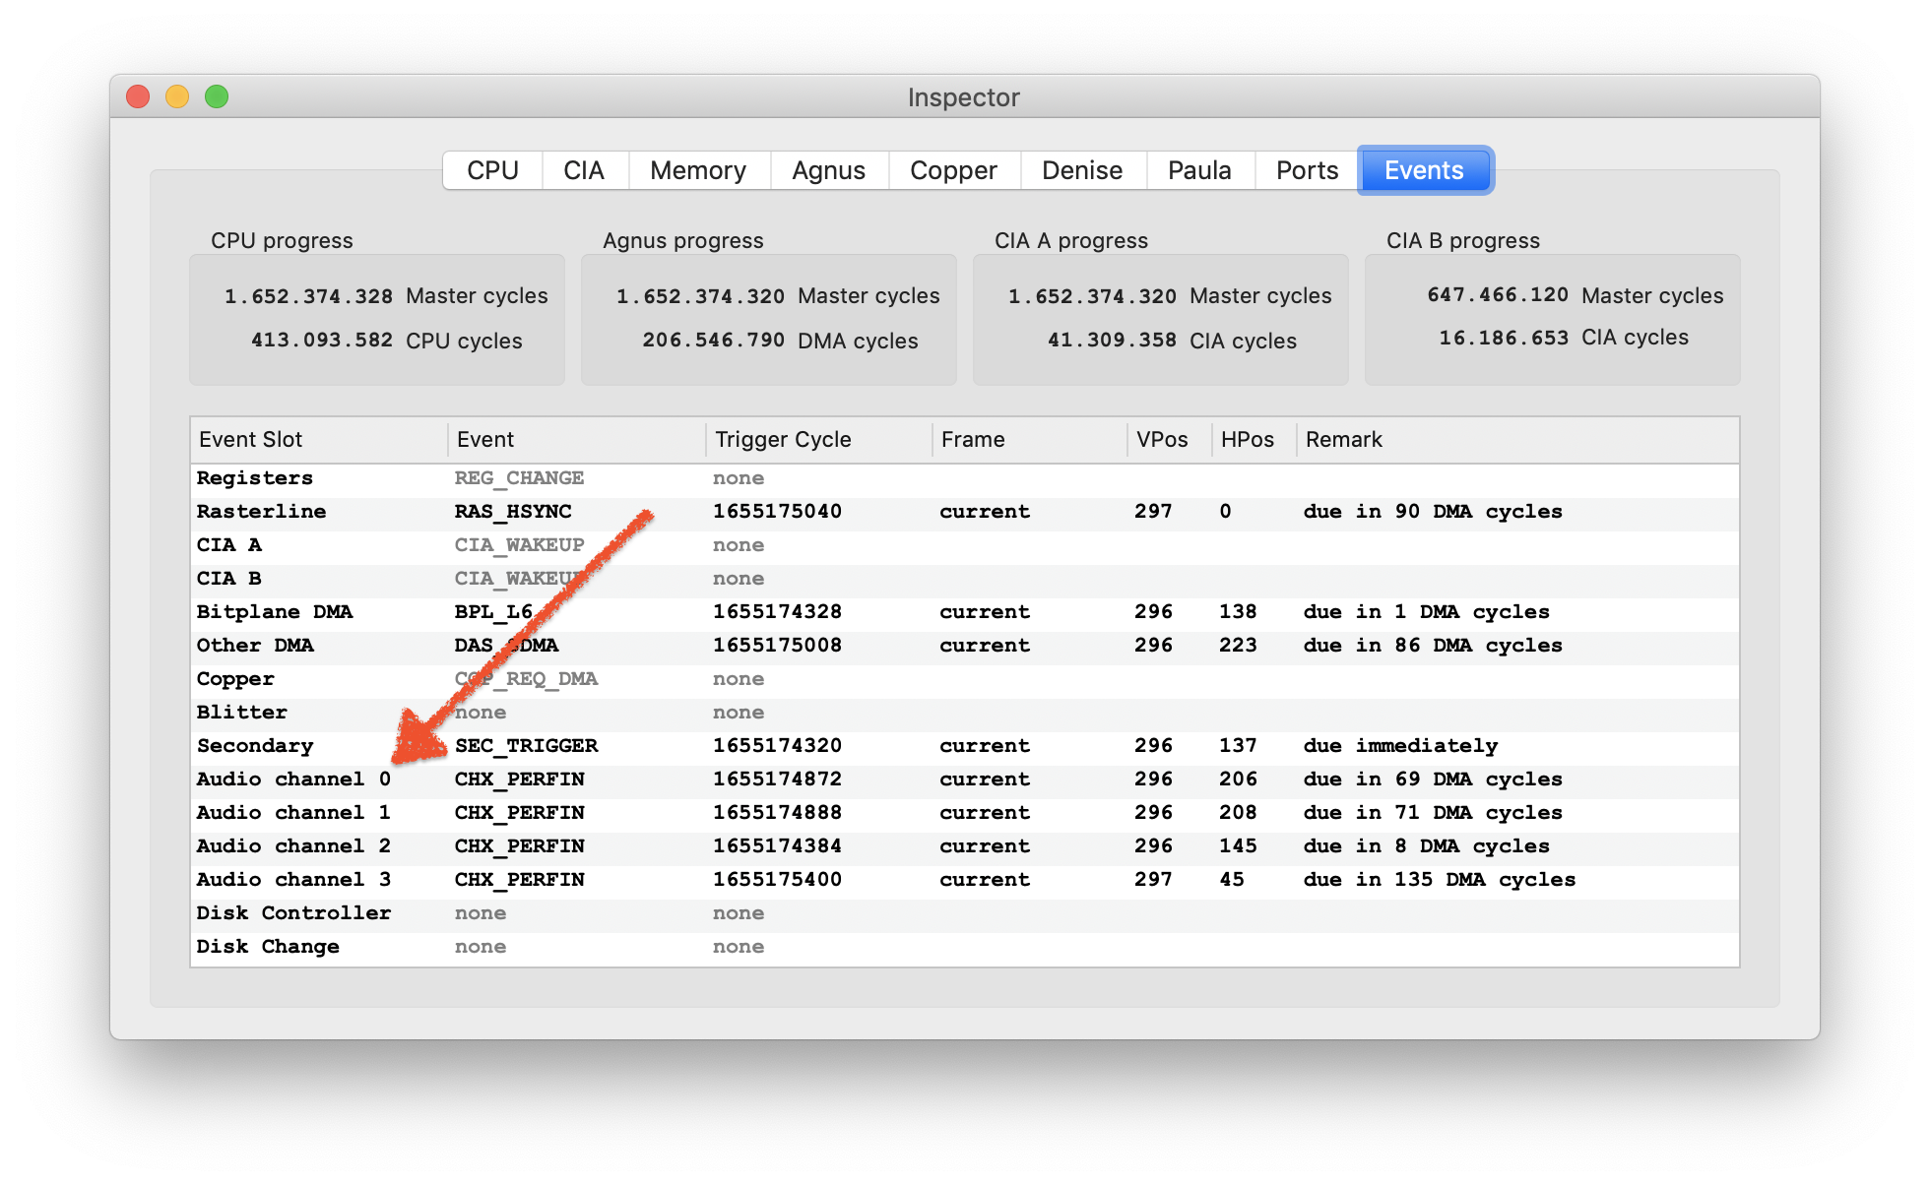Zoom the Inspector window with green button
Image resolution: width=1930 pixels, height=1185 pixels.
pos(217,96)
